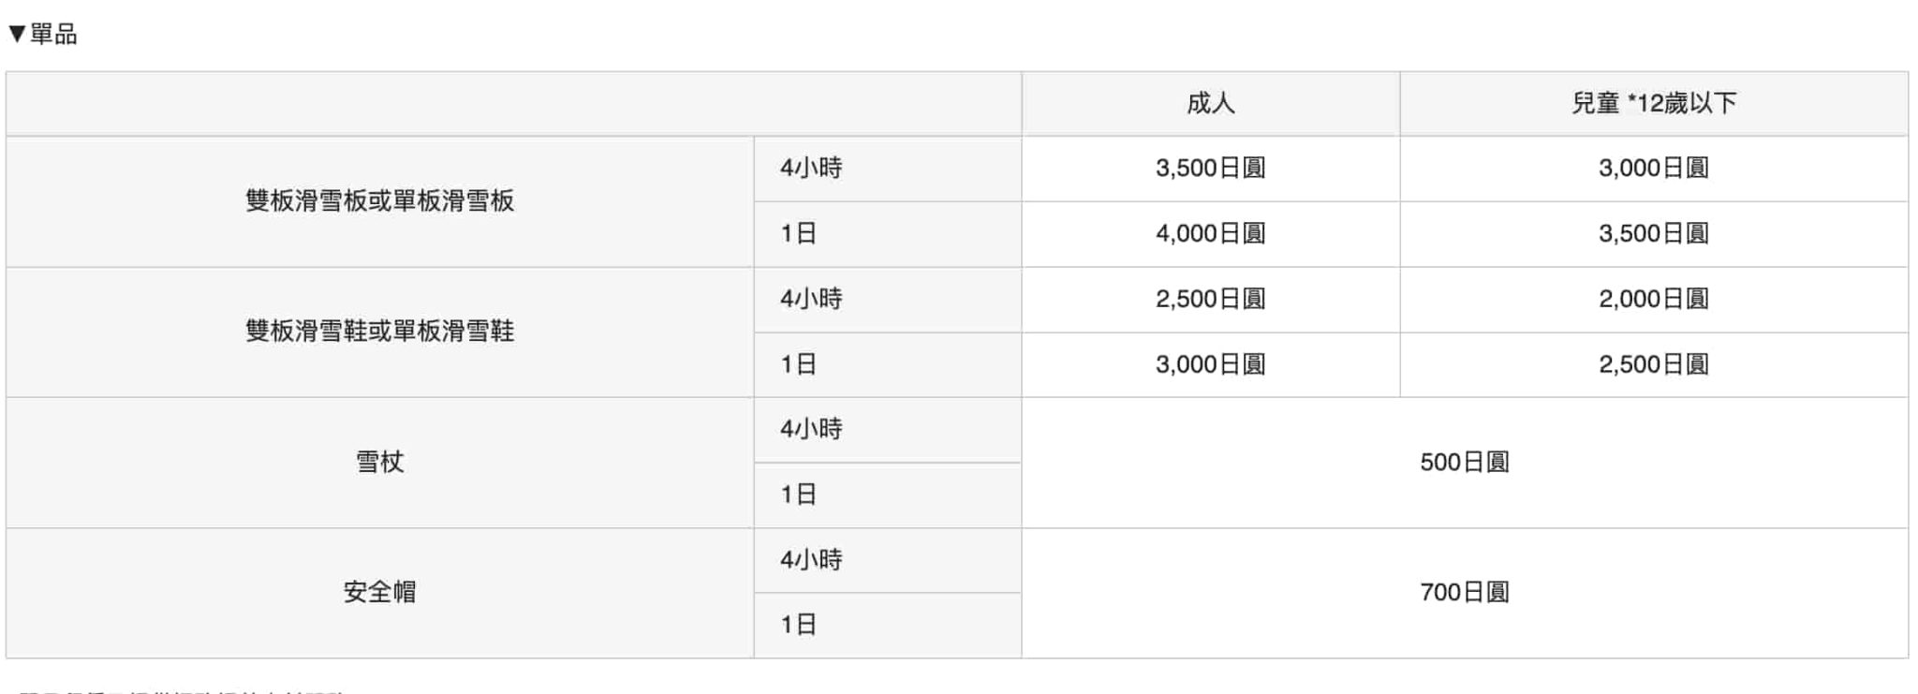The width and height of the screenshot is (1918, 694).
Task: Click the 500日圓 ski pole price
Action: 1464,463
